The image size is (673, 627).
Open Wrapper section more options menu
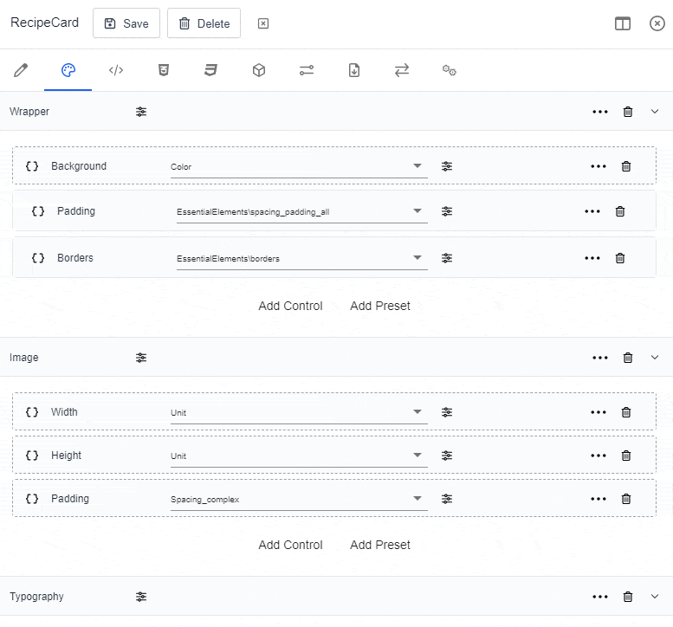(600, 112)
